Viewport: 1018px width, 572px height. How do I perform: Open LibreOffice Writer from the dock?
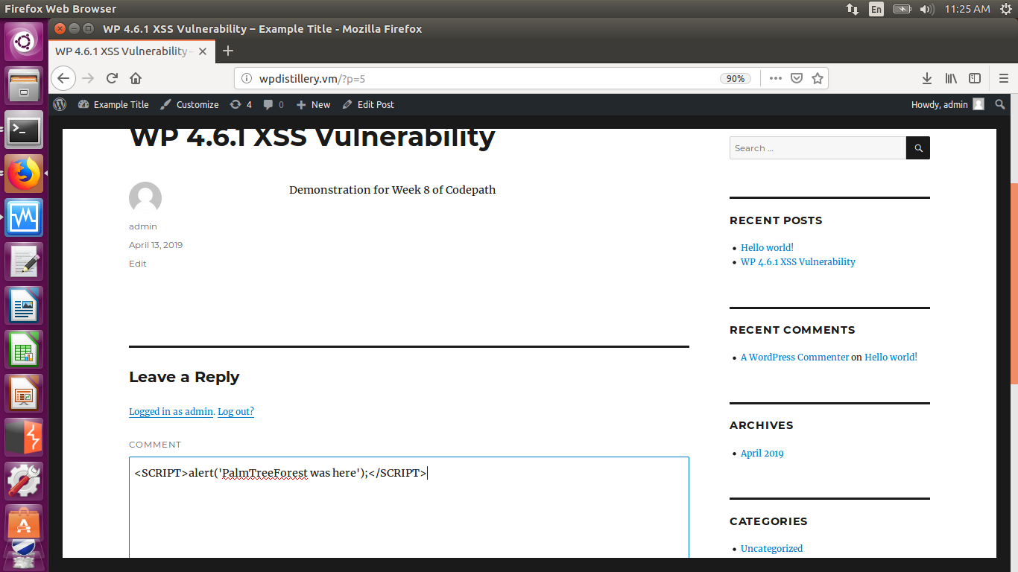[x=24, y=305]
